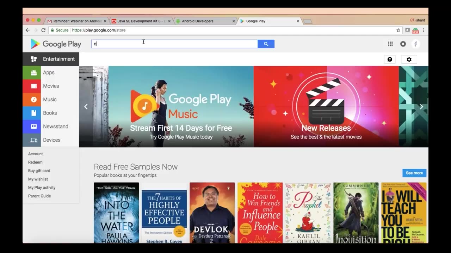Open the settings gear icon
The width and height of the screenshot is (451, 253).
tap(409, 59)
